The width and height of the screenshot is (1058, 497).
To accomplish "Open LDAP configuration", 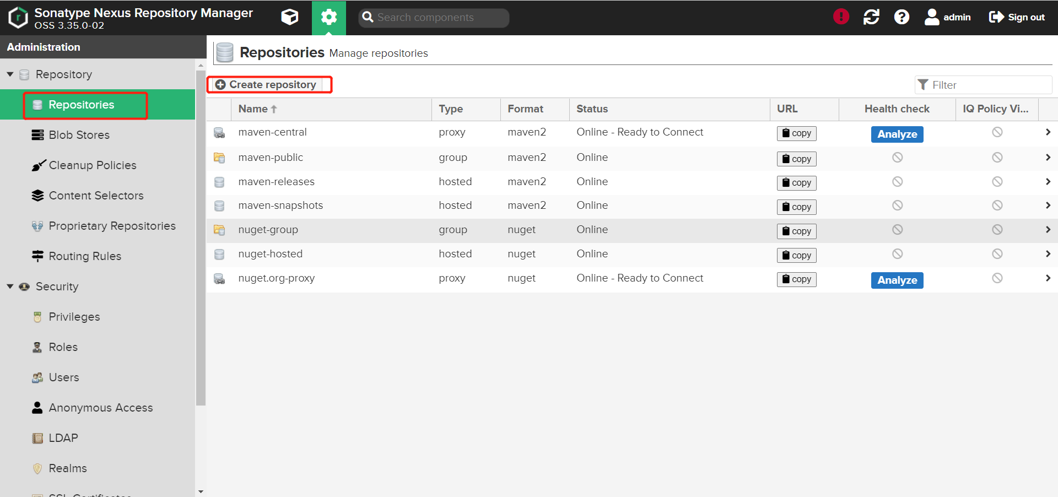I will click(x=98, y=438).
